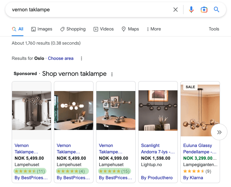The height and width of the screenshot is (187, 231).
Task: Open the Maps tab
Action: coord(130,29)
